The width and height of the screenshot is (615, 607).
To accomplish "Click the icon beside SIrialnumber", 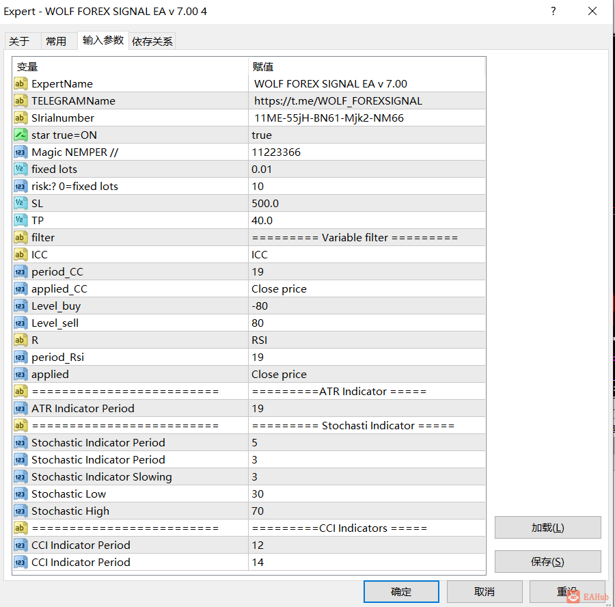I will click(20, 118).
